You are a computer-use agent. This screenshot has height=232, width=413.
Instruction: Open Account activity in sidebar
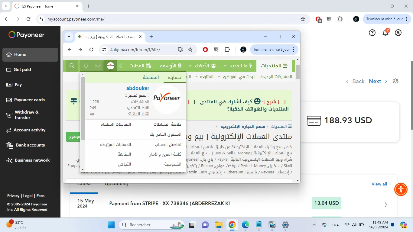pyautogui.click(x=29, y=130)
